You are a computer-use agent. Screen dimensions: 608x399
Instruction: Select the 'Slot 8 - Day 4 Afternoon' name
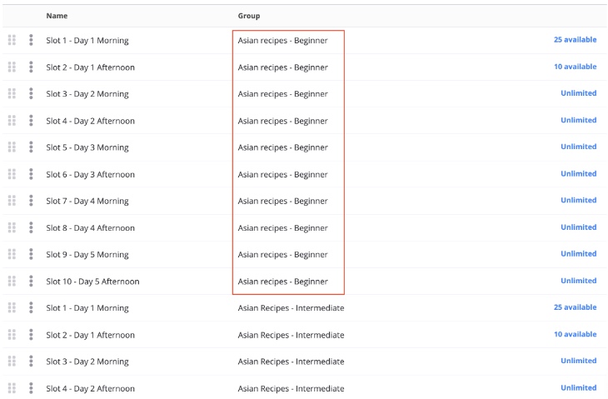[x=90, y=227]
